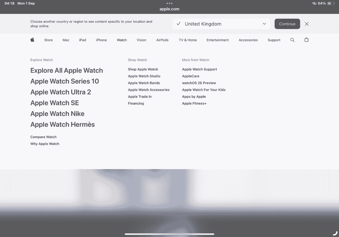Open the Entertainment menu
Viewport: 339px width, 237px height.
coord(218,40)
